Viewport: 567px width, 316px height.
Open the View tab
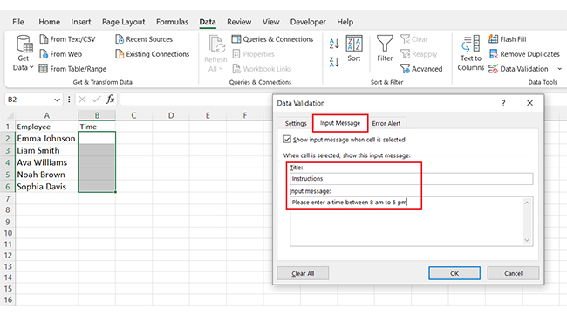coord(270,22)
